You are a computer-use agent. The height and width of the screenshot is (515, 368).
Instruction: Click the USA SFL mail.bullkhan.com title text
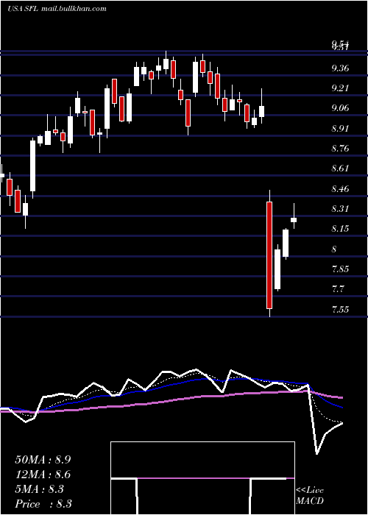click(x=57, y=9)
